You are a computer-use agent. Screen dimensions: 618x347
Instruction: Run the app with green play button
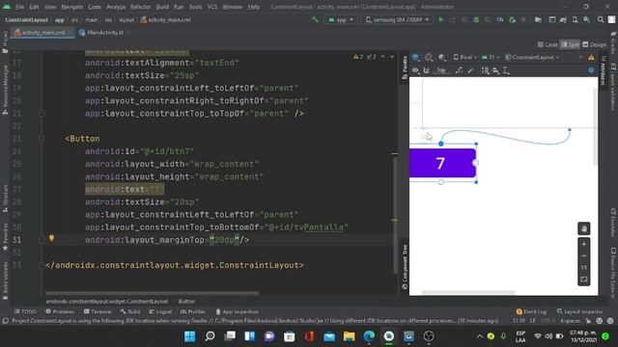pos(441,19)
